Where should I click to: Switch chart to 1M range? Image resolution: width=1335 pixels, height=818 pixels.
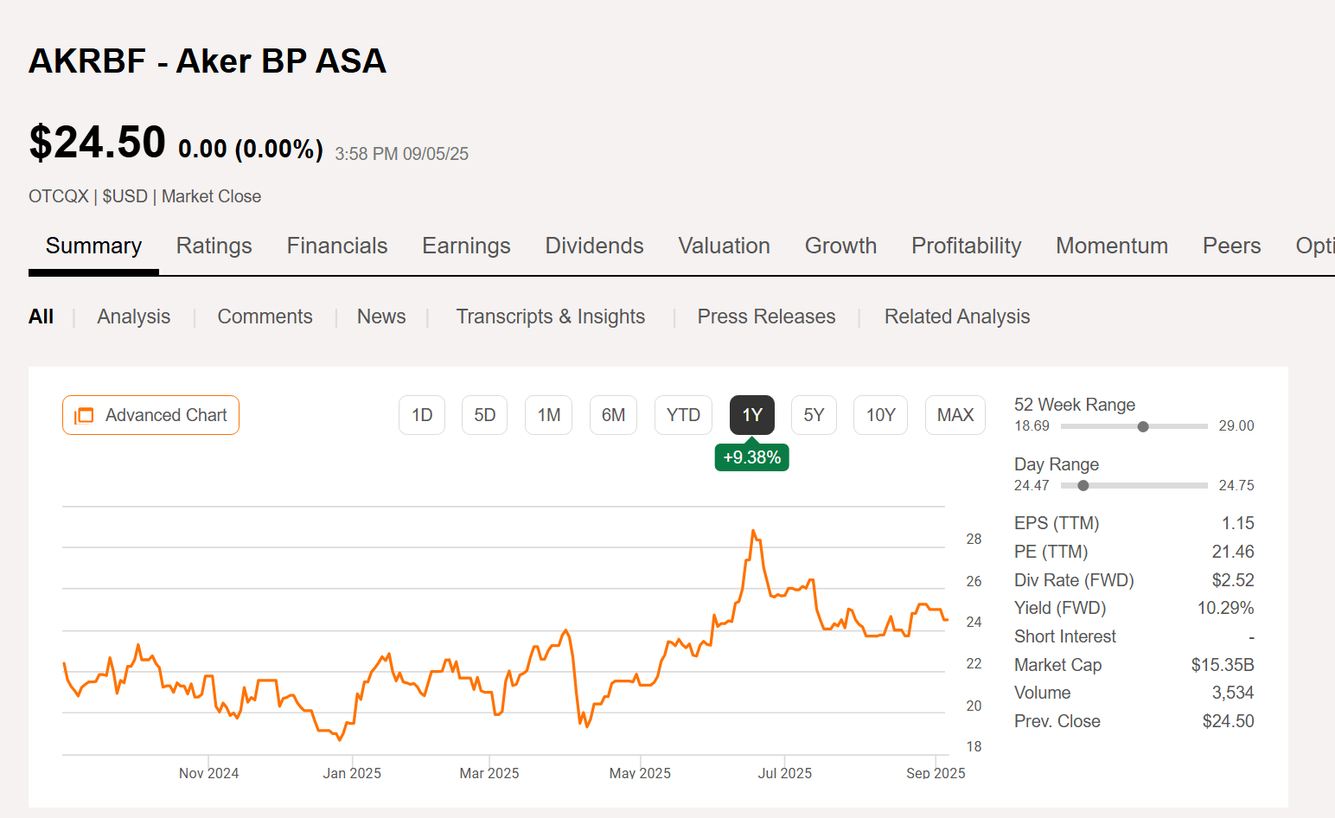548,415
